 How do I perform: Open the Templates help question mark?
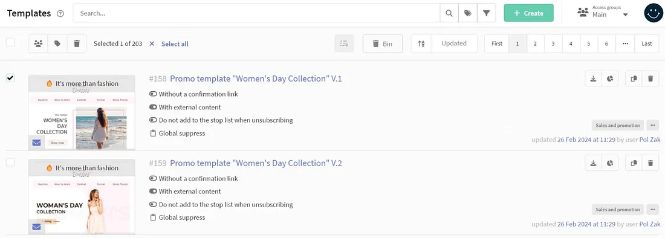(60, 13)
